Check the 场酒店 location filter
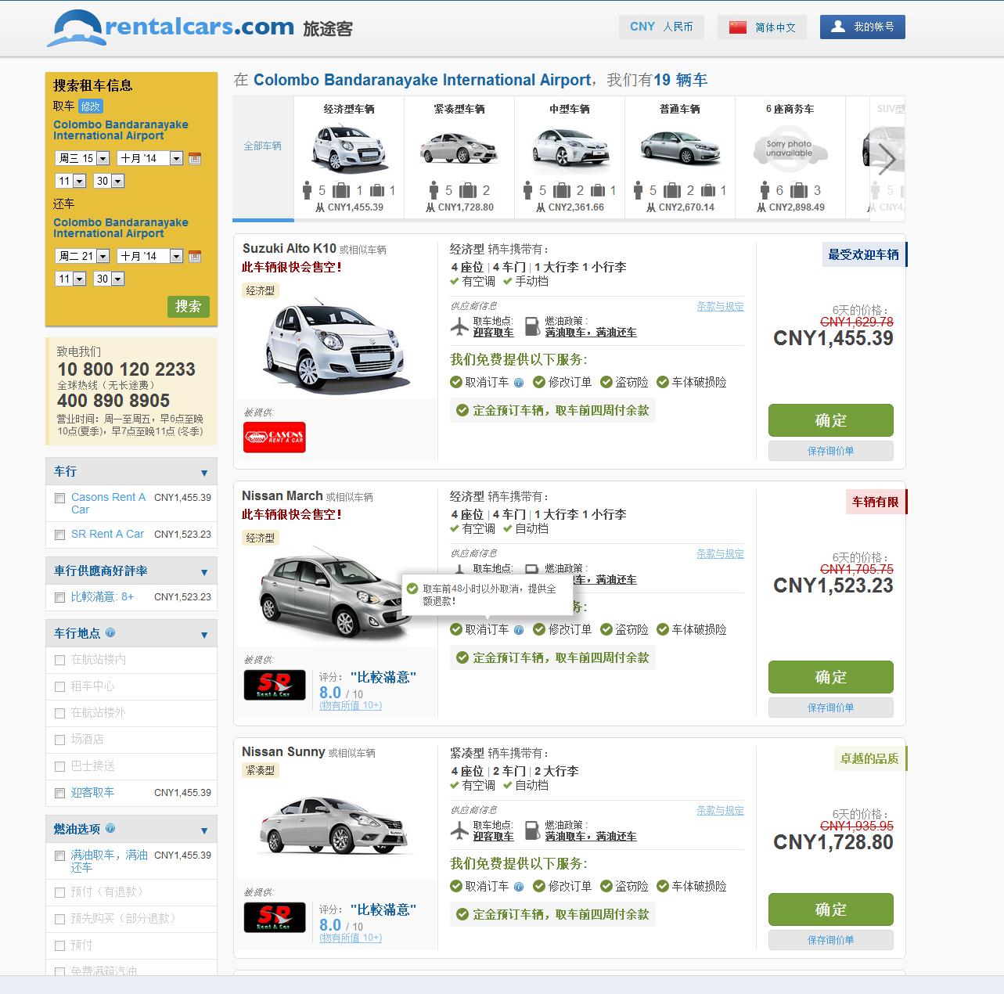 point(60,740)
